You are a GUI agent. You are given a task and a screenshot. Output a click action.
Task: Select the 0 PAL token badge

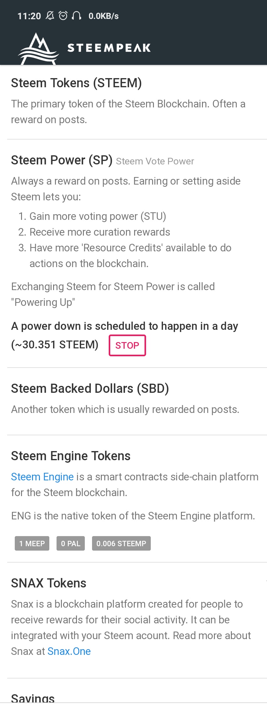click(71, 543)
